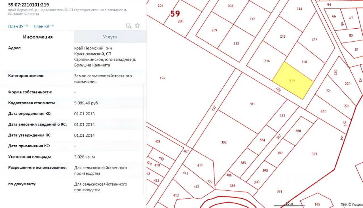The height and width of the screenshot is (208, 363).
Task: Click the cadastral value 5 089,46 руб.
Action: (x=86, y=103)
